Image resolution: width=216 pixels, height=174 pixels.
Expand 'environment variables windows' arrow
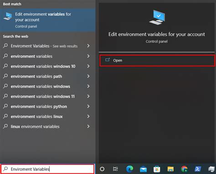pyautogui.click(x=88, y=86)
